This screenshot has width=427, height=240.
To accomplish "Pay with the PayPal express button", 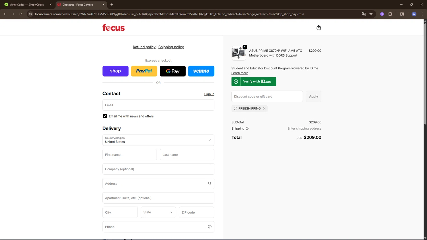I will pyautogui.click(x=144, y=71).
